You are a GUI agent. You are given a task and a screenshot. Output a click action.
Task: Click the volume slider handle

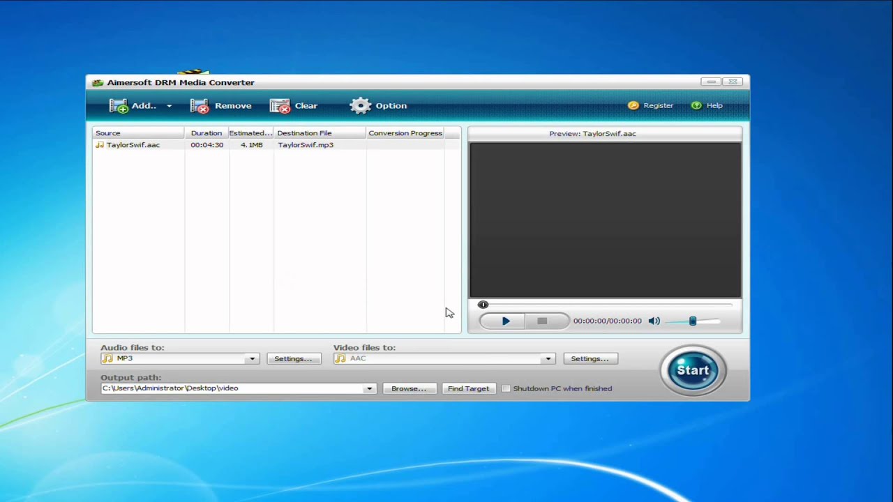(x=693, y=321)
